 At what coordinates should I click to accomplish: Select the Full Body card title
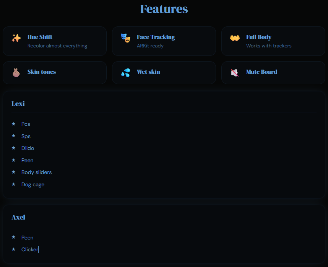pos(259,37)
